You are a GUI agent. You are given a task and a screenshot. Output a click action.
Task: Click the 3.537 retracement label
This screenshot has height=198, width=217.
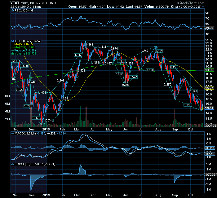(x=77, y=55)
